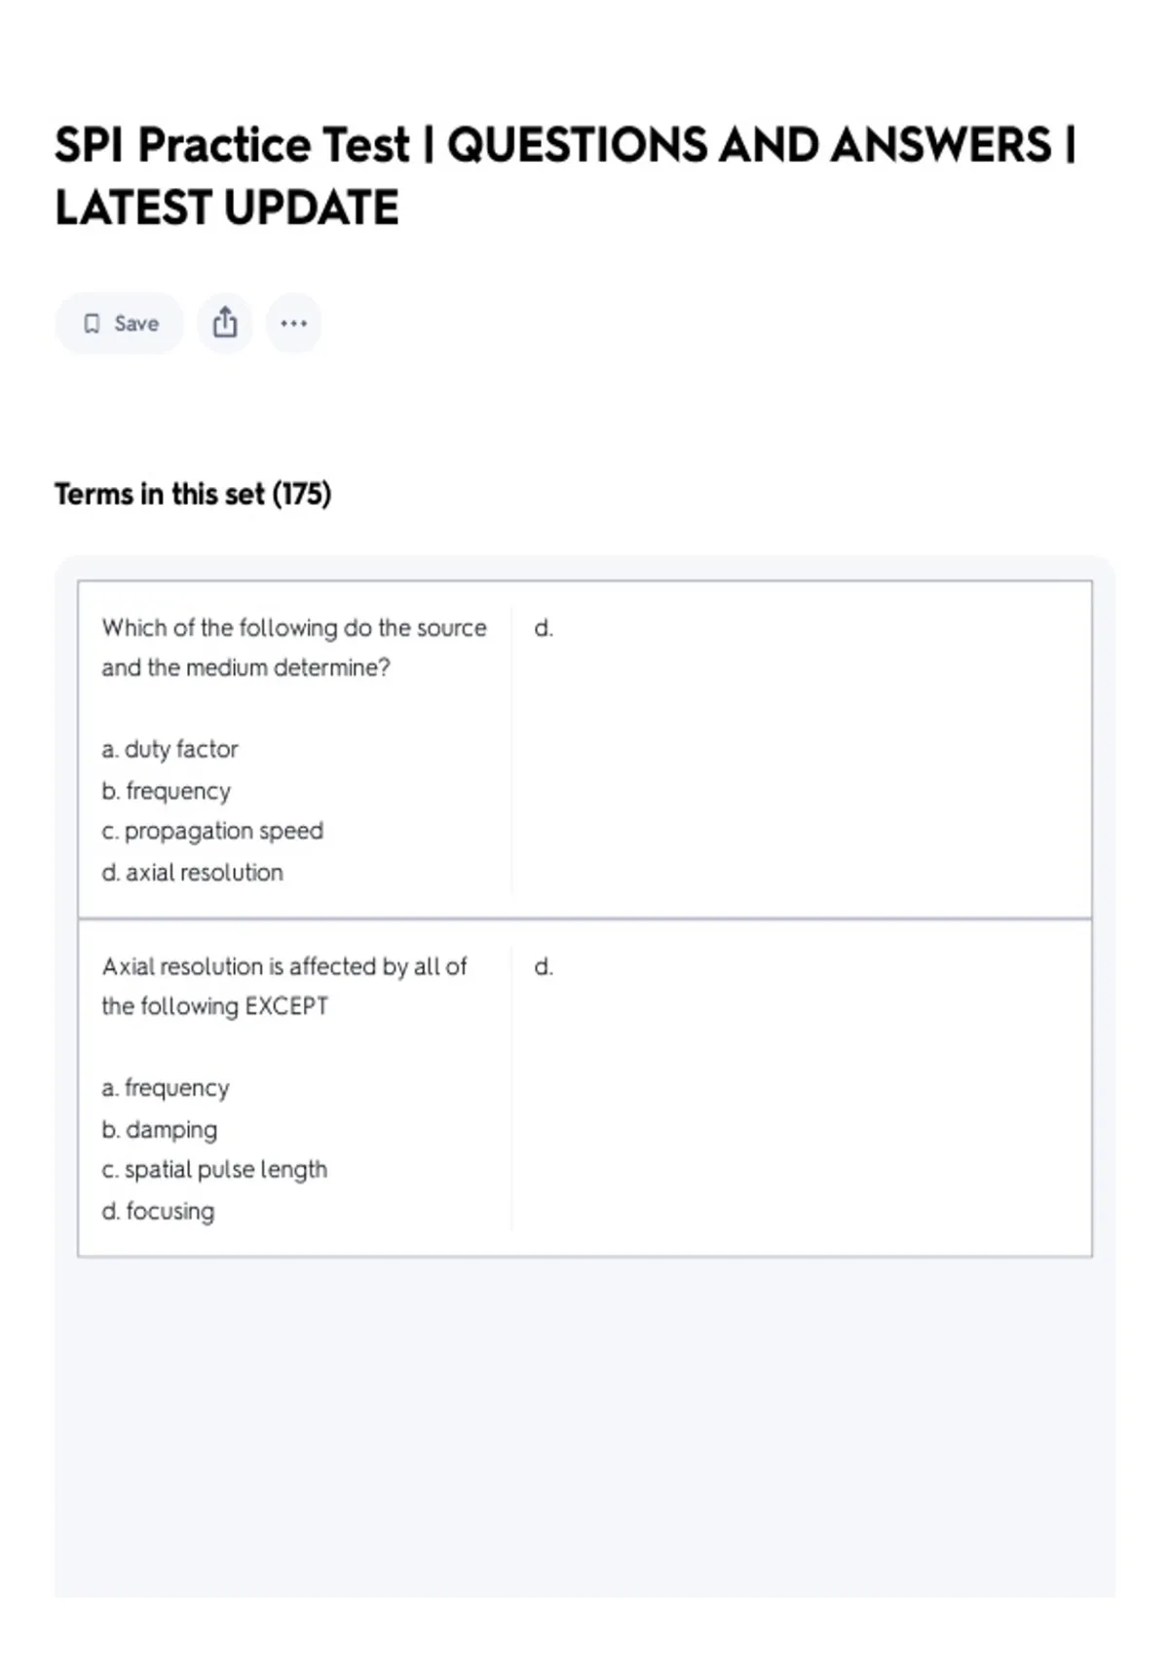
Task: Click option b. damping
Action: coord(160,1130)
